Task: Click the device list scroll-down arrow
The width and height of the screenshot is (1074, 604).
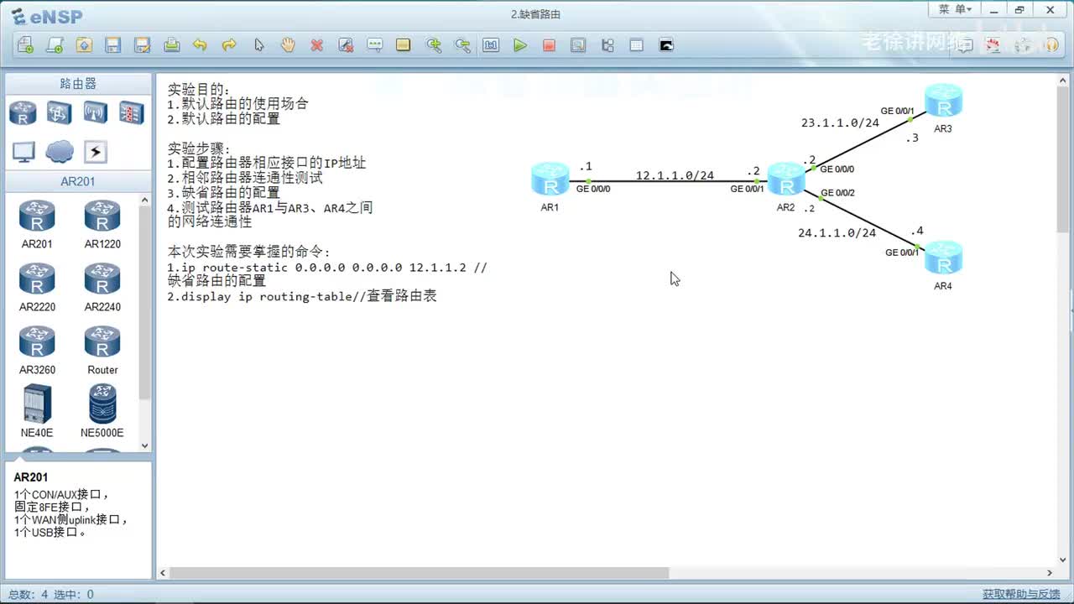Action: tap(144, 445)
